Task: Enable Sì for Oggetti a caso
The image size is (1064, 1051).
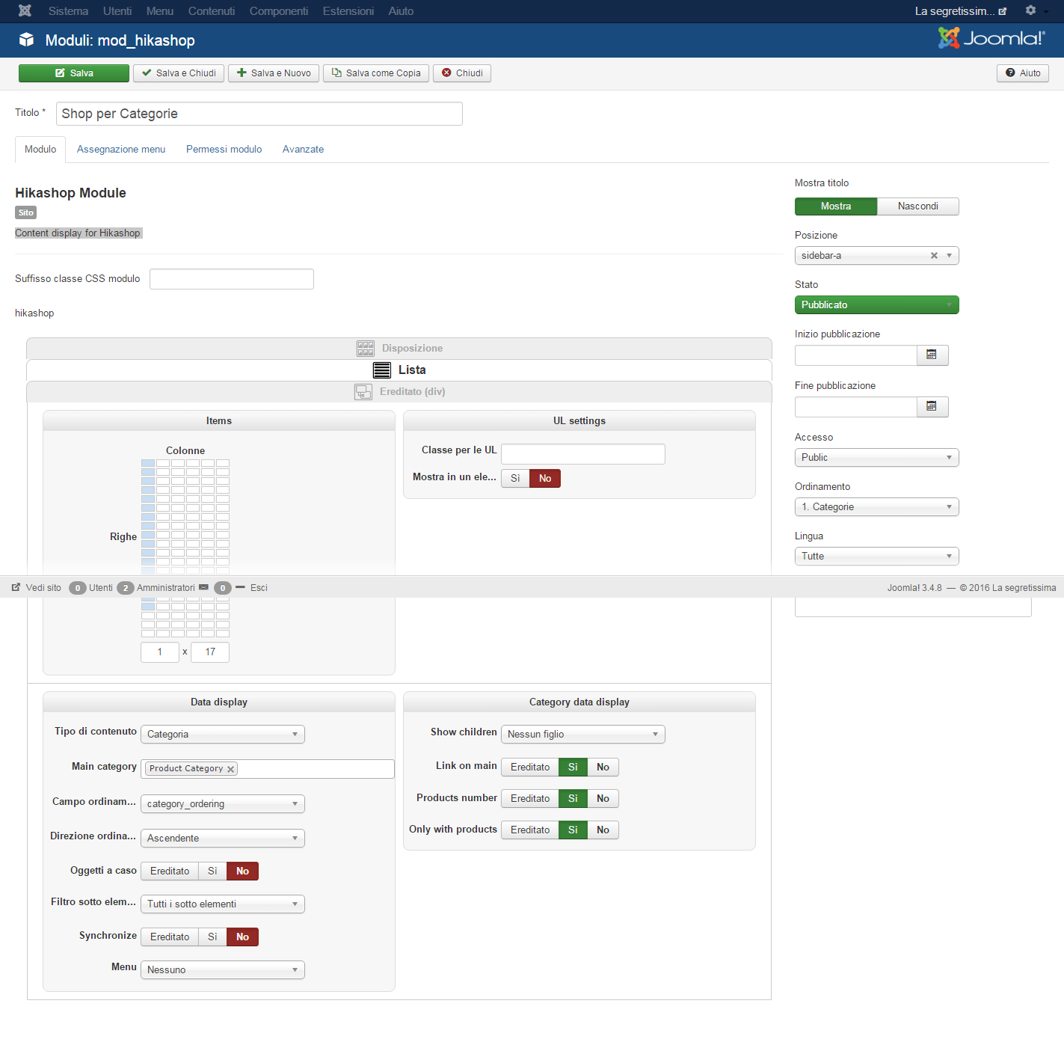Action: [212, 871]
